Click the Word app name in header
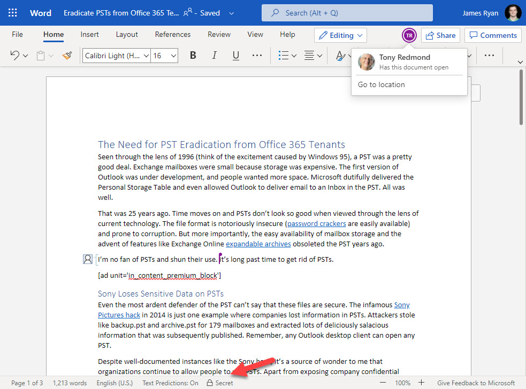Viewport: 526px width, 389px height. [x=41, y=13]
